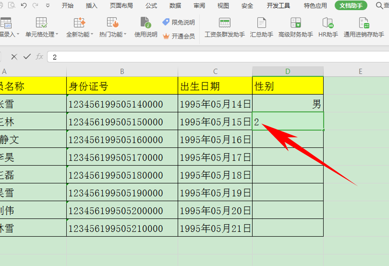Click the cell containing 男
389x266 pixels.
(288, 104)
